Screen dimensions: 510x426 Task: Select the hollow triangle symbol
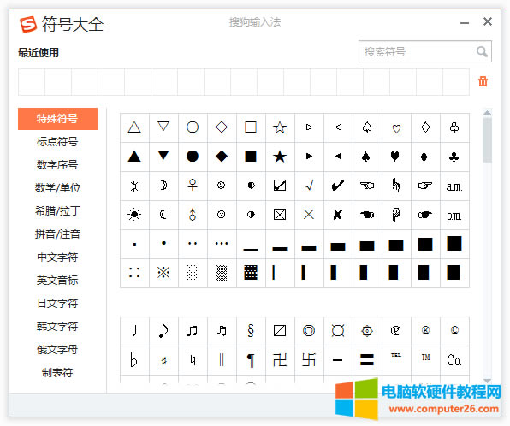coord(134,127)
